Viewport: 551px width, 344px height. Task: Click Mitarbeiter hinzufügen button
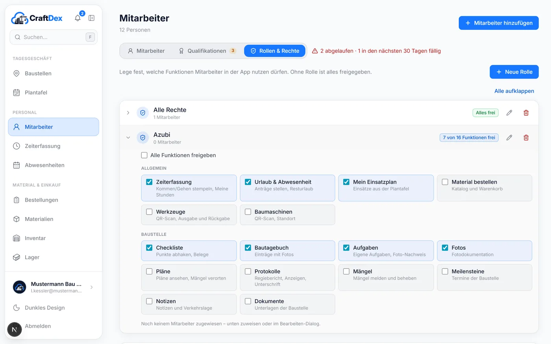point(499,23)
